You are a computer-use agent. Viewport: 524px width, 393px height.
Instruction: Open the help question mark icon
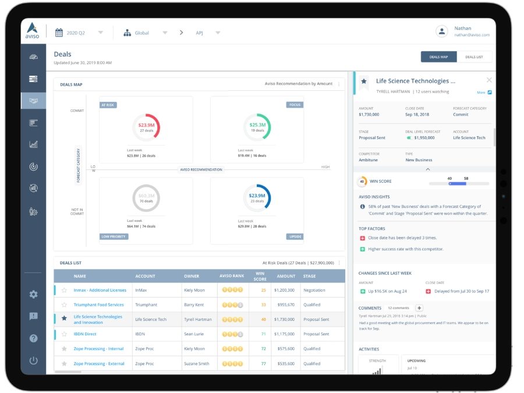pyautogui.click(x=33, y=338)
